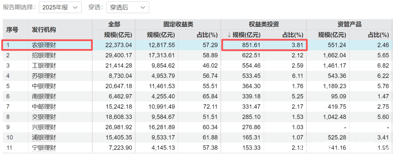This screenshot has width=393, height=154.
Task: Select the 18,608.33 total scale cell
Action: coord(119,117)
